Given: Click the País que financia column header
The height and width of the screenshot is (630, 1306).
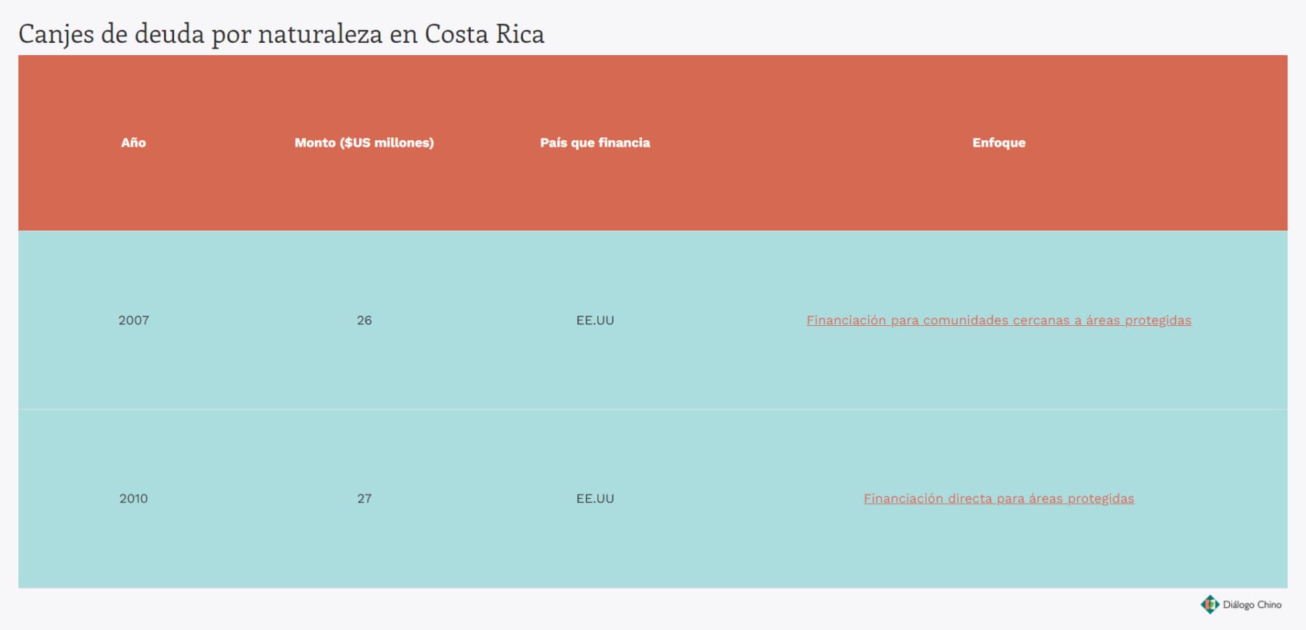Looking at the screenshot, I should pyautogui.click(x=595, y=143).
